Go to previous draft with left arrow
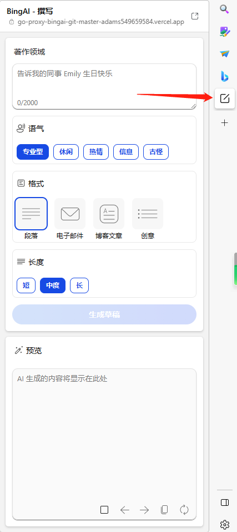This screenshot has width=237, height=532. (x=124, y=510)
